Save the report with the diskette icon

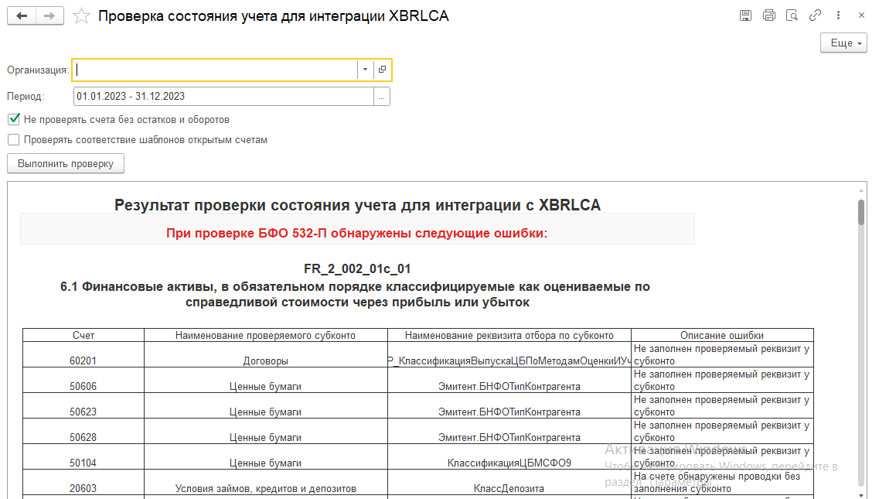pos(745,15)
